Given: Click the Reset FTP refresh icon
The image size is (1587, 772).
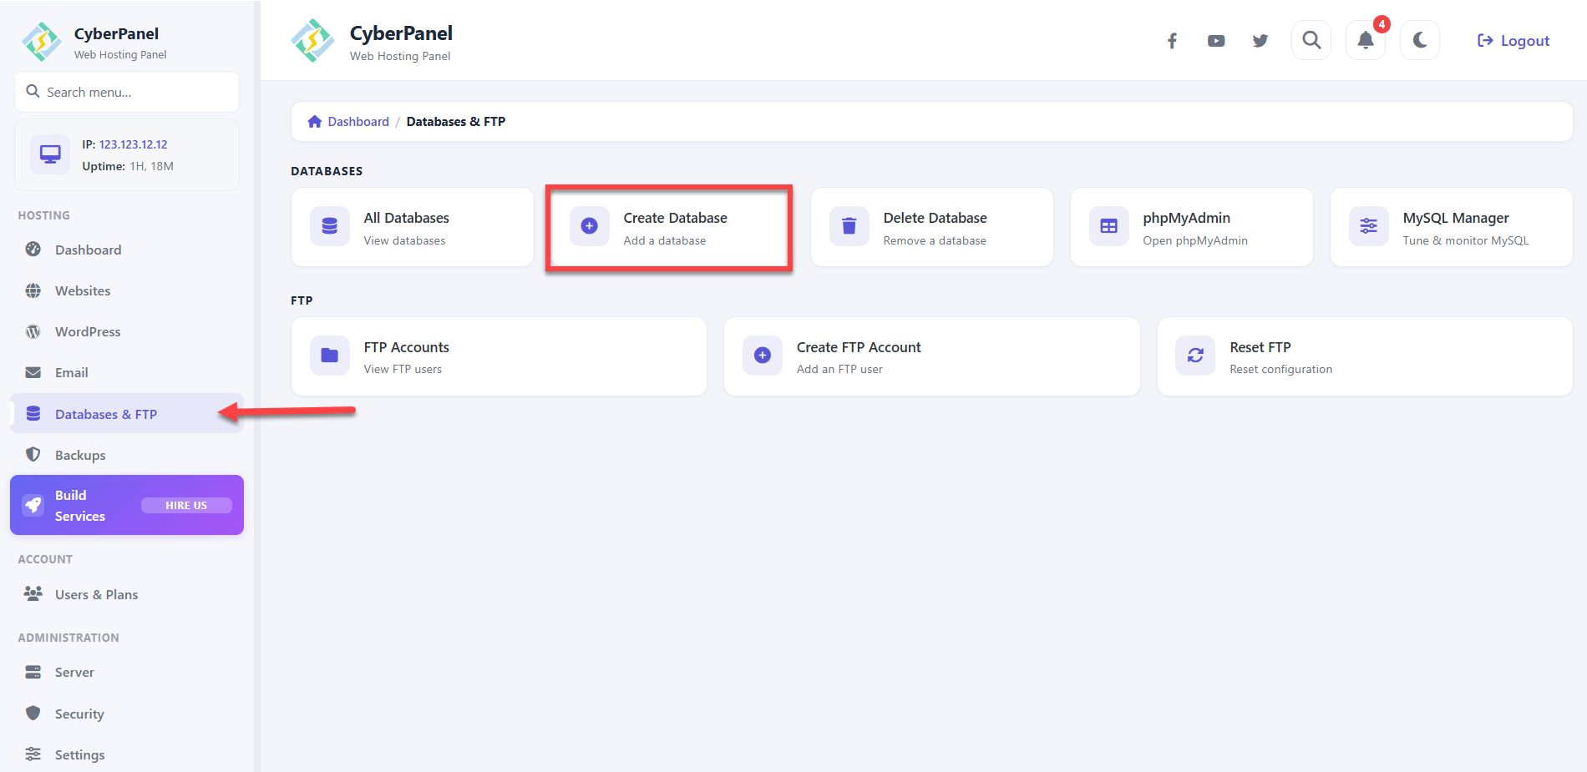Looking at the screenshot, I should point(1195,356).
